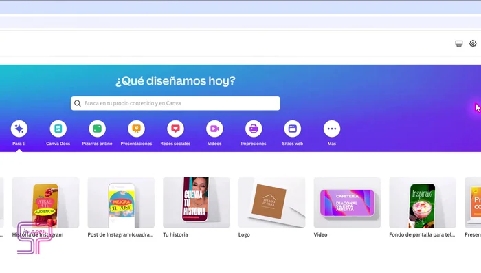Image resolution: width=481 pixels, height=273 pixels.
Task: Select the Tu historia template thumbnail
Action: coord(197,202)
